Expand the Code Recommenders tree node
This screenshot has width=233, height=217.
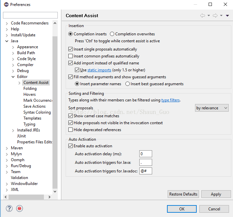coord(7,23)
